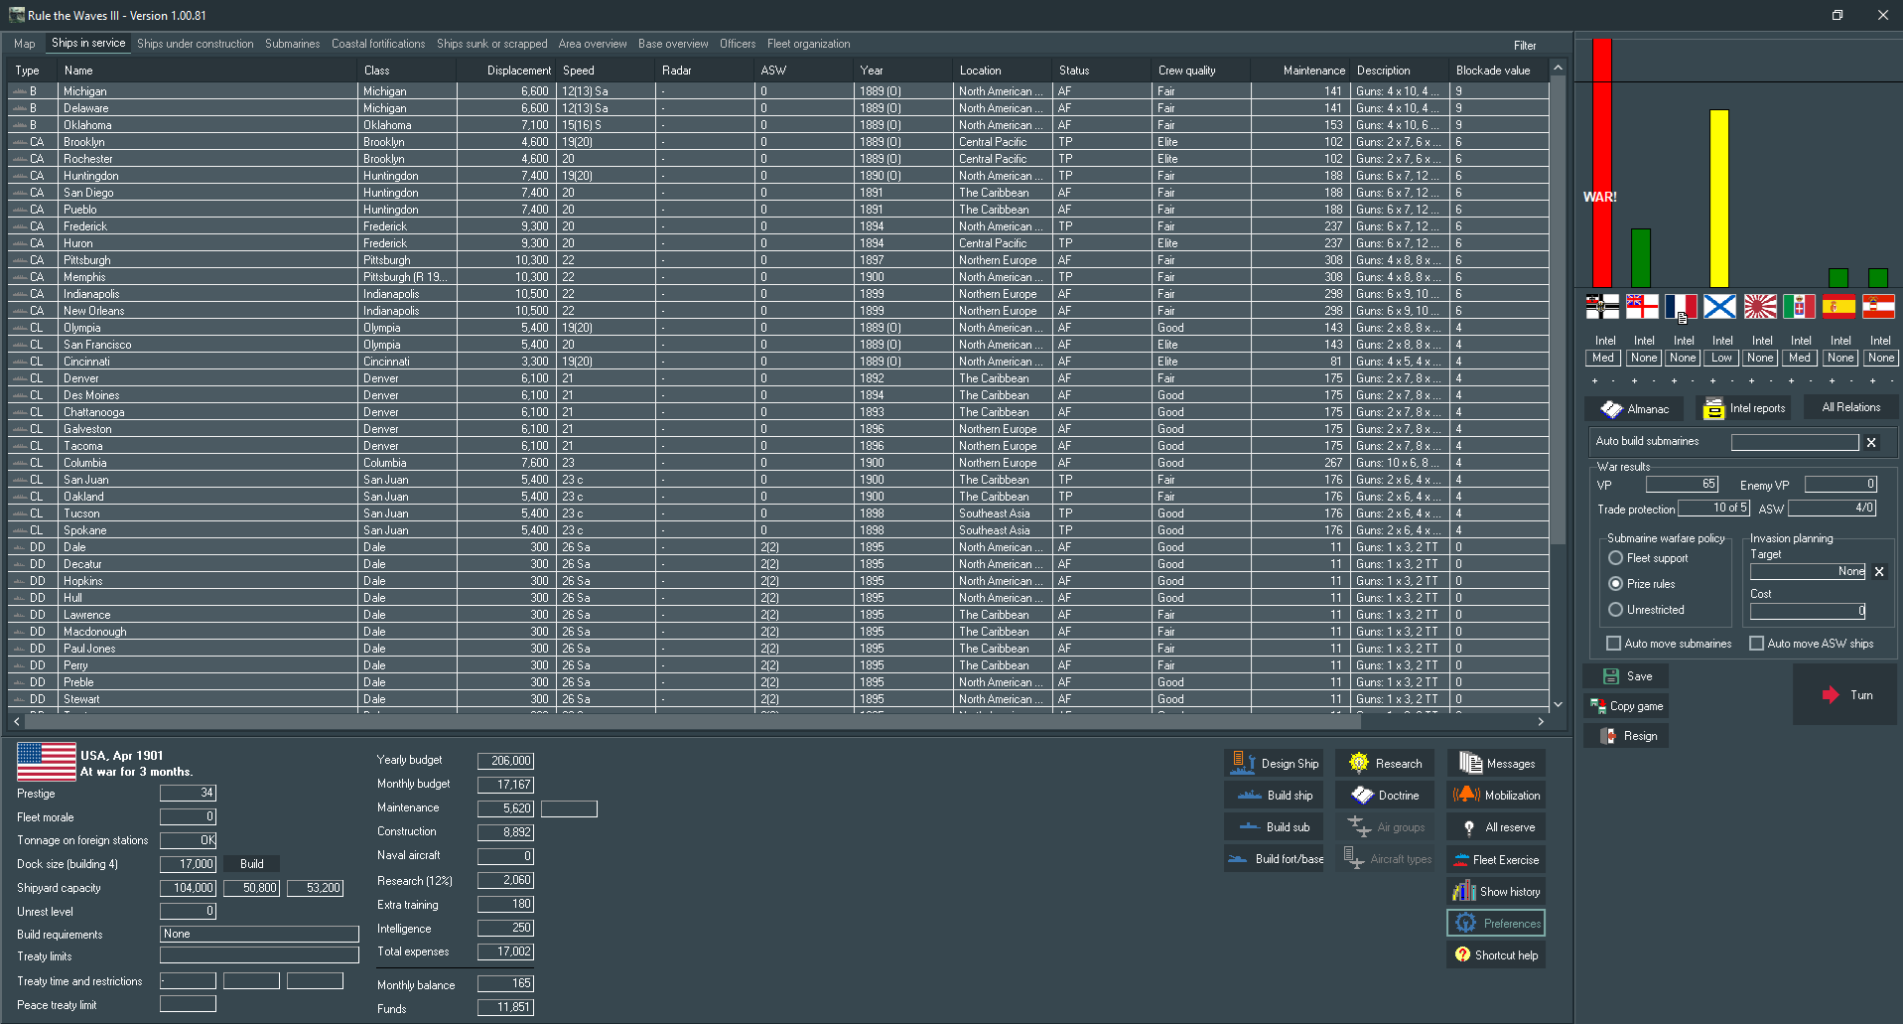
Task: Clear the Auto build submarines selection
Action: pyautogui.click(x=1871, y=442)
